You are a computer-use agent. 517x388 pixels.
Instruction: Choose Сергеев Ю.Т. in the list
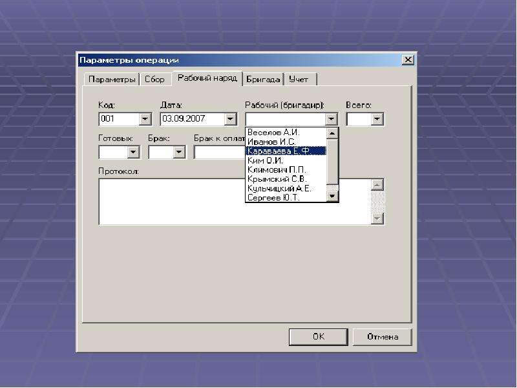tap(286, 198)
